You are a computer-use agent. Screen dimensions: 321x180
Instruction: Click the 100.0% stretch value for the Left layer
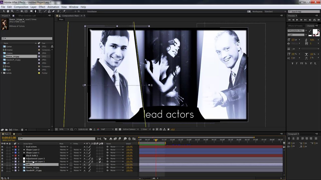pos(129,164)
